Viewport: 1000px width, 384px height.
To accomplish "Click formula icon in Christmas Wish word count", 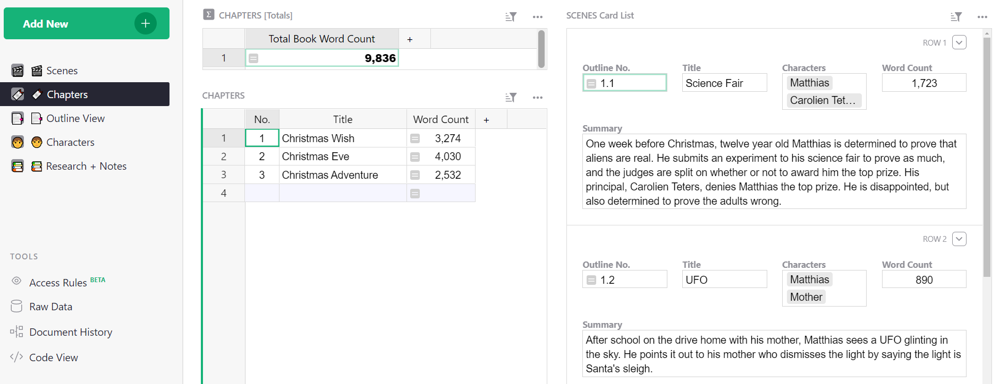I will pyautogui.click(x=415, y=138).
